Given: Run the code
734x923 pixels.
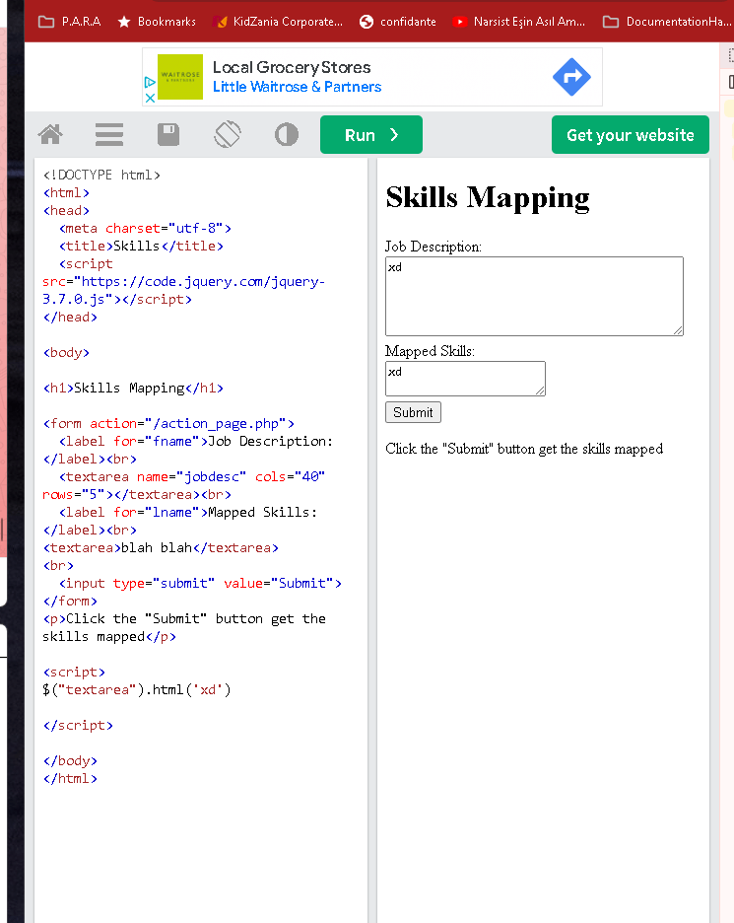Looking at the screenshot, I should (x=371, y=135).
